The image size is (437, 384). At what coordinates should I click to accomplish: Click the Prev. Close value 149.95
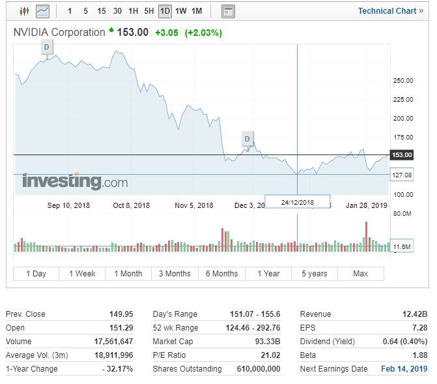pyautogui.click(x=121, y=314)
